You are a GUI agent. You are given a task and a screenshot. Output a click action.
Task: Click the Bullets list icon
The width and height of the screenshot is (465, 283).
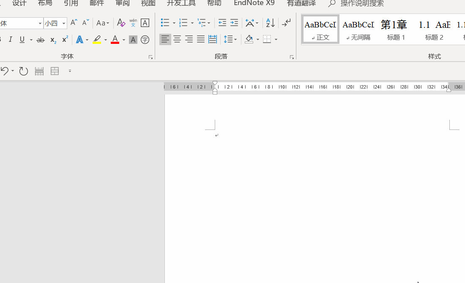coord(165,23)
